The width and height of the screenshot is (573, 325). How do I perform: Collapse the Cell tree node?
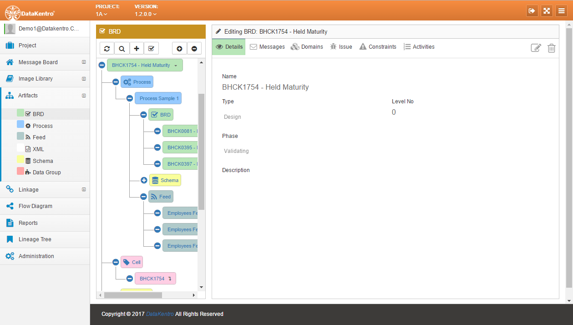click(116, 262)
